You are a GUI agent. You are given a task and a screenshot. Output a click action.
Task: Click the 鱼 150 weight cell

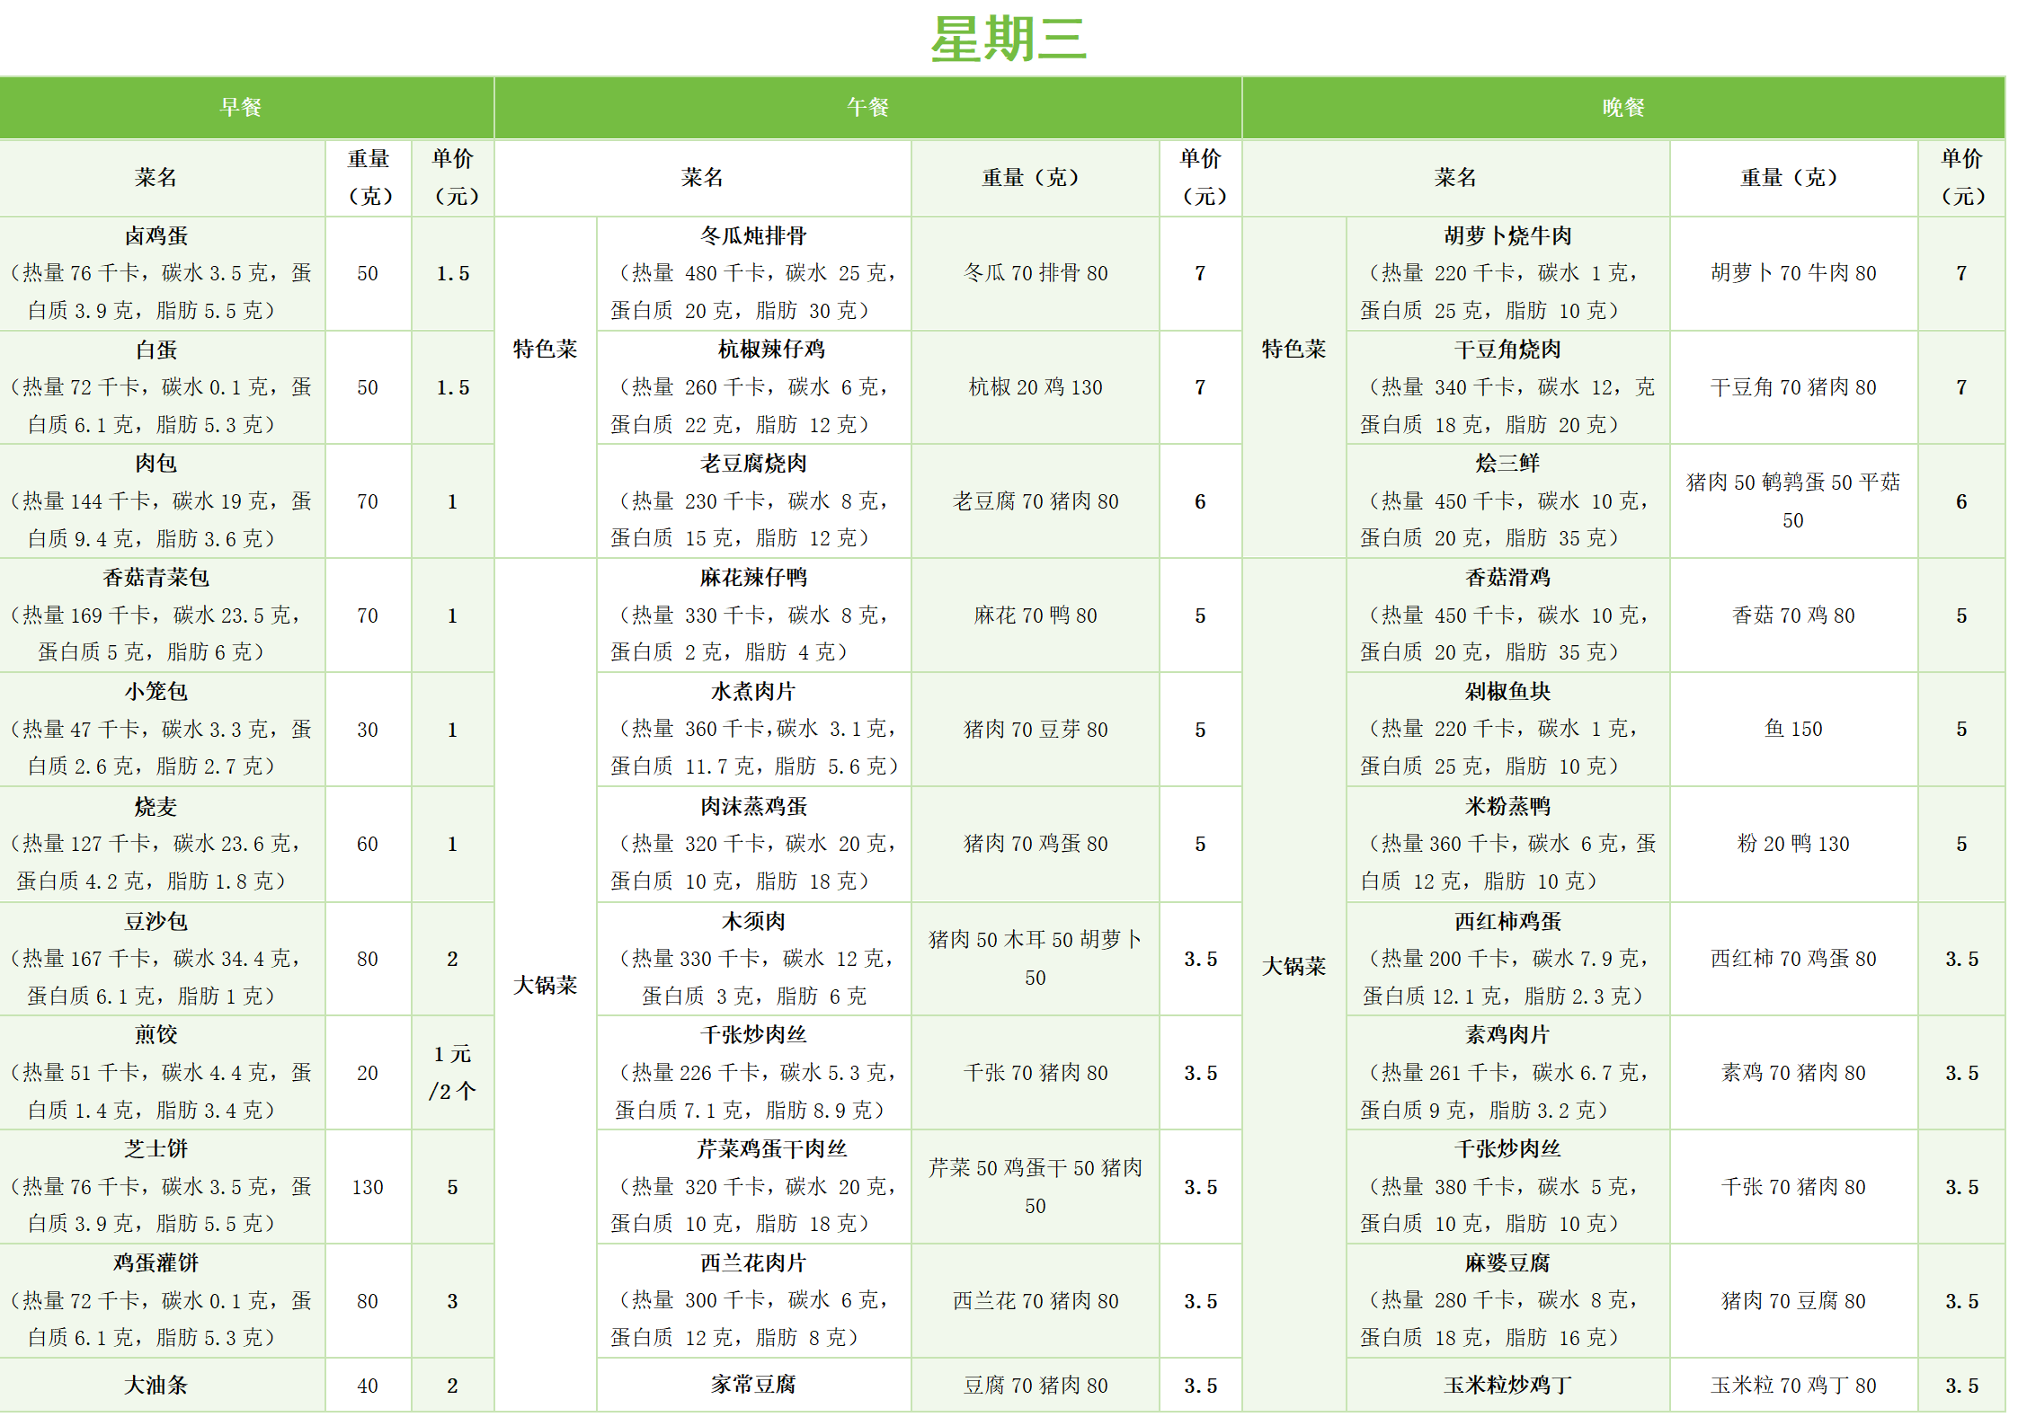point(1792,729)
